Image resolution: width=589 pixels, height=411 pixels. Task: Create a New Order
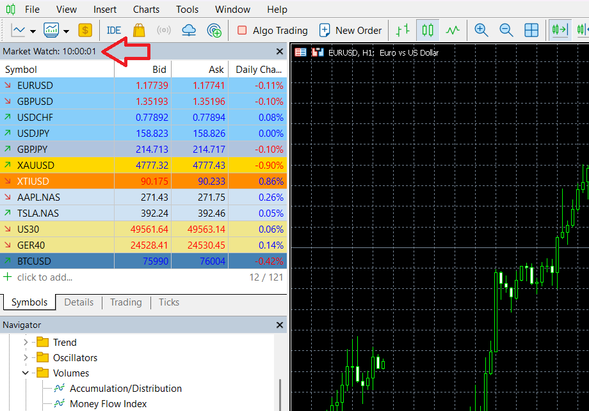(350, 31)
